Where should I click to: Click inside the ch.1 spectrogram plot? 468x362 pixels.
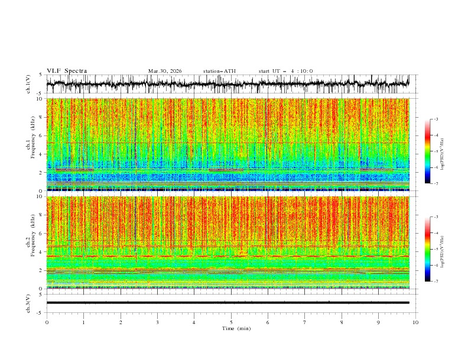click(x=228, y=144)
